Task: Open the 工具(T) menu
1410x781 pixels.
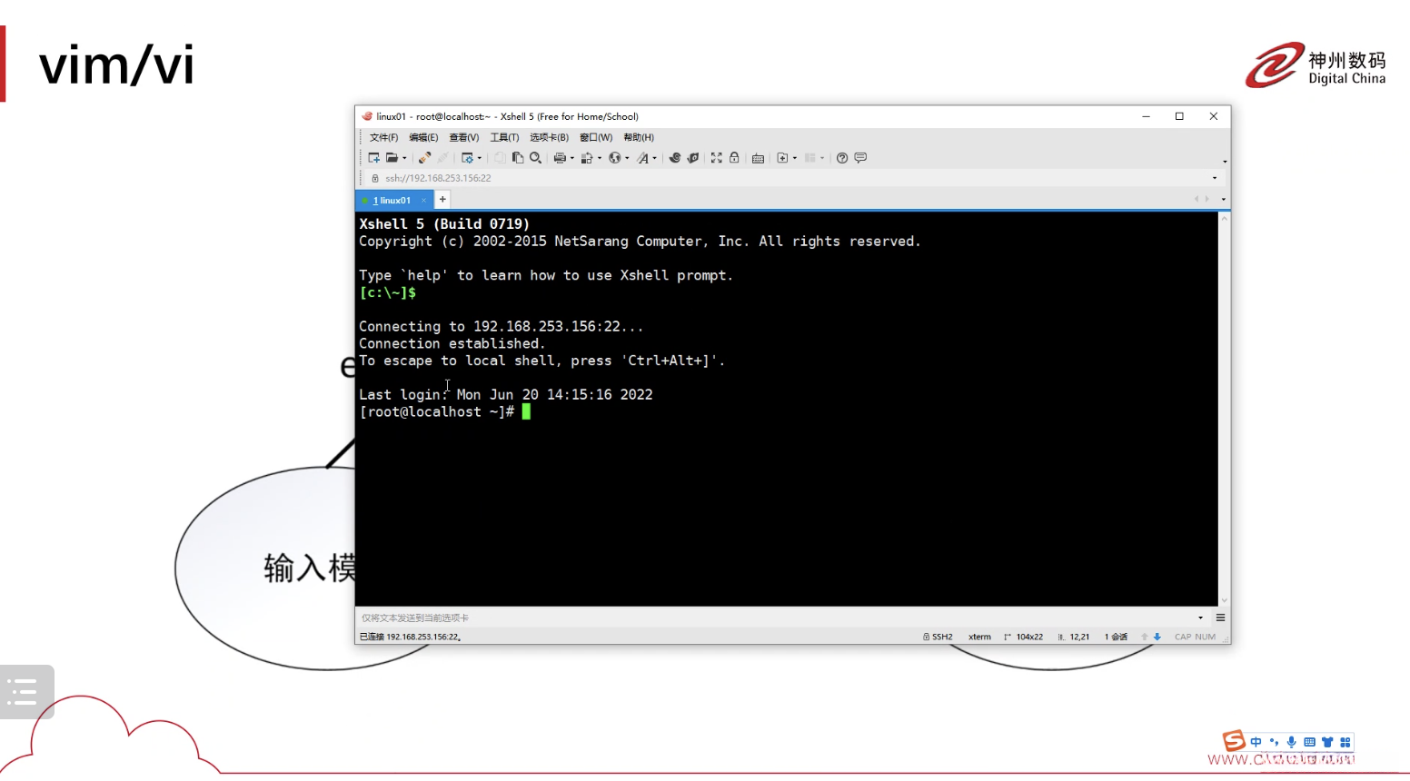Action: [504, 137]
